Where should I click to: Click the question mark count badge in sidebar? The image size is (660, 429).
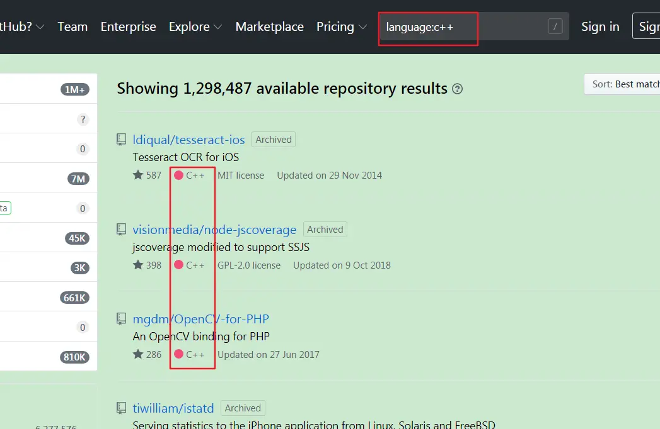click(x=83, y=120)
